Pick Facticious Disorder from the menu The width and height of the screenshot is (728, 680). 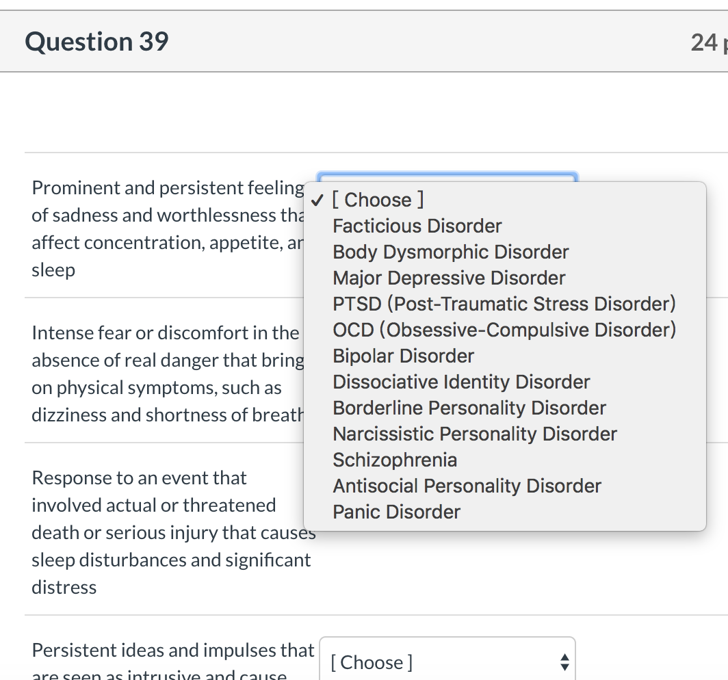click(417, 226)
